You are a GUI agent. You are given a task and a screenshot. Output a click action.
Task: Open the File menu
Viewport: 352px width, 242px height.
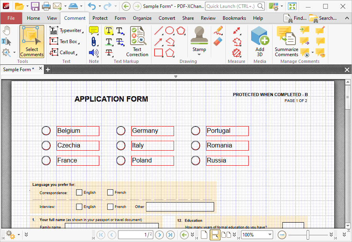[x=11, y=18]
